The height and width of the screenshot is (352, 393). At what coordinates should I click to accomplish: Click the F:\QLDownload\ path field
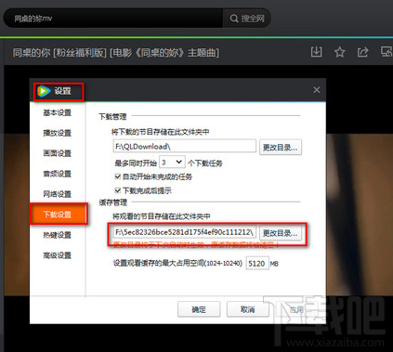point(185,147)
